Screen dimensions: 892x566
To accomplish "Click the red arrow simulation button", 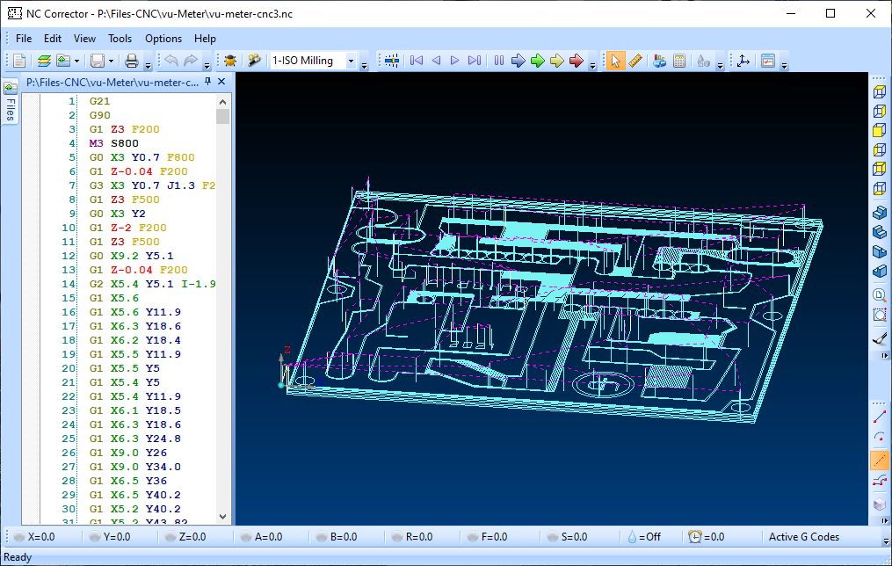I will (577, 61).
